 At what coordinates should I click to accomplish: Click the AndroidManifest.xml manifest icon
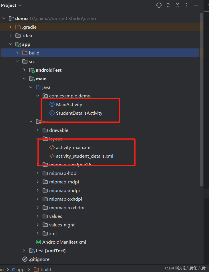click(x=38, y=242)
